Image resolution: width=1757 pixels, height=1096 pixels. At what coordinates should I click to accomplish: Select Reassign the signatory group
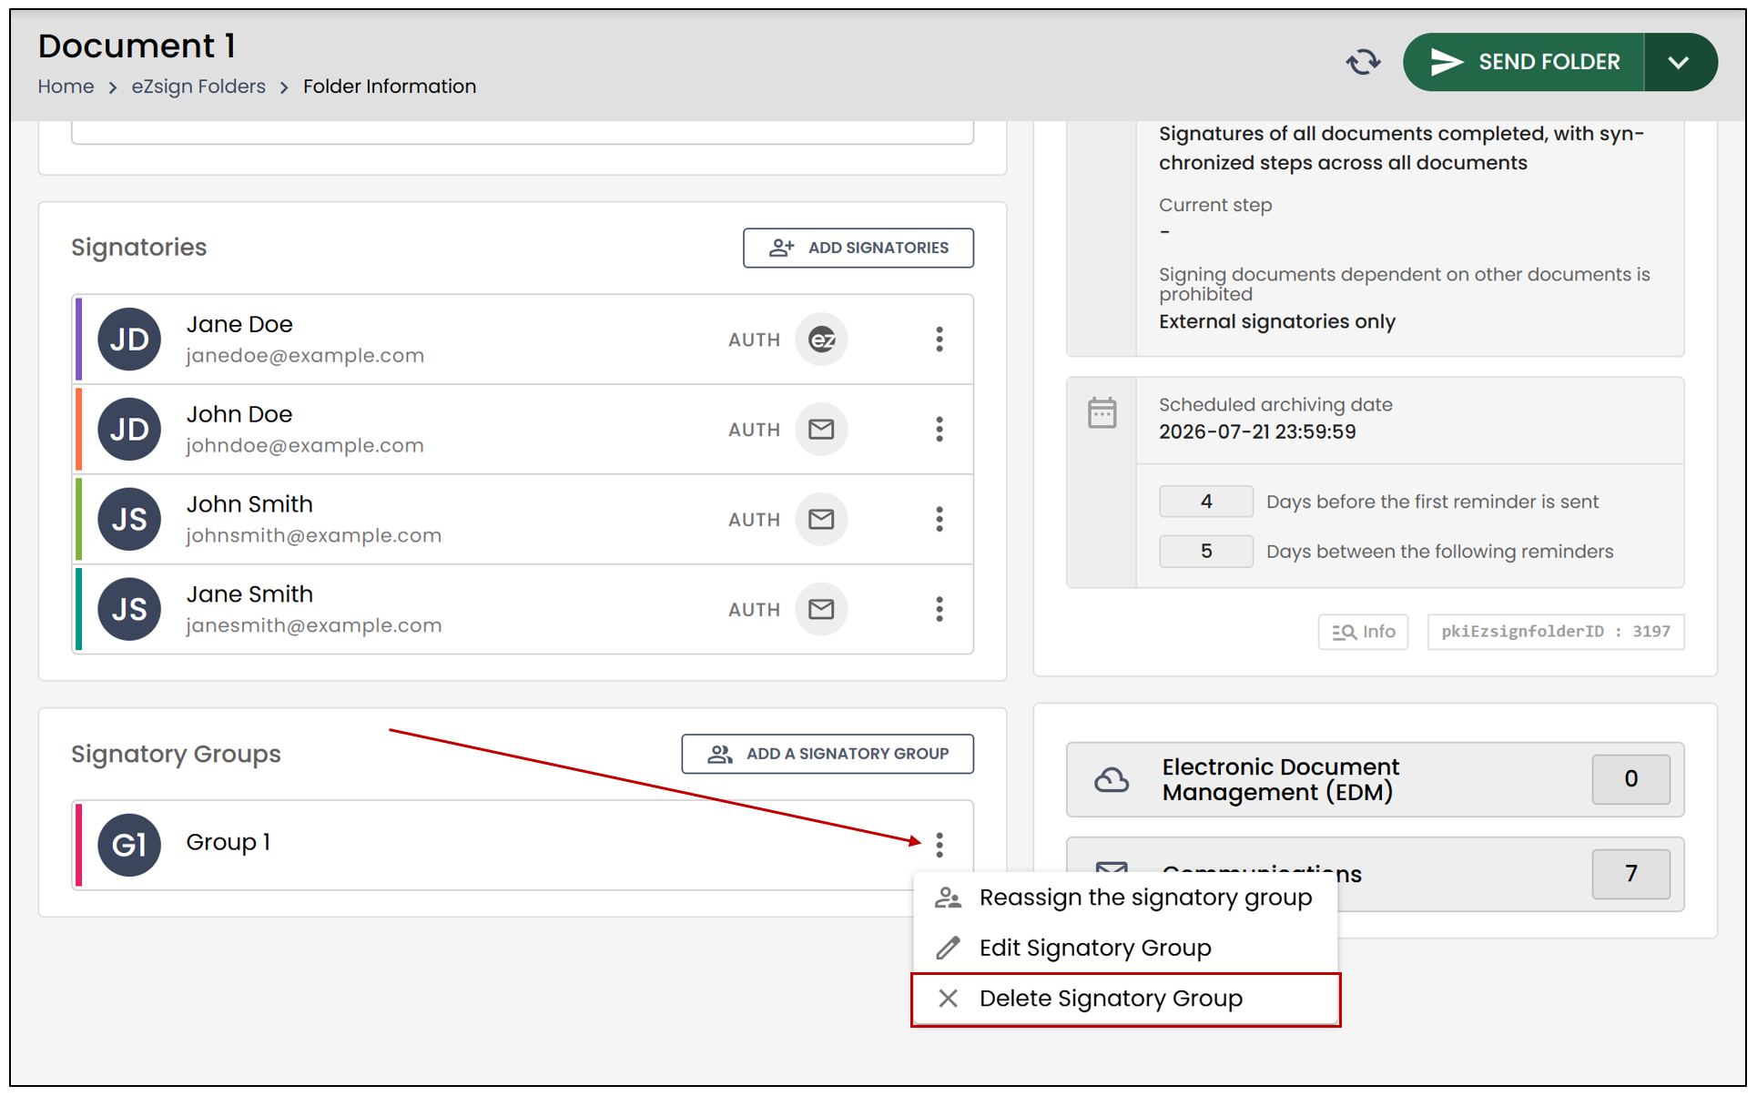coord(1125,898)
